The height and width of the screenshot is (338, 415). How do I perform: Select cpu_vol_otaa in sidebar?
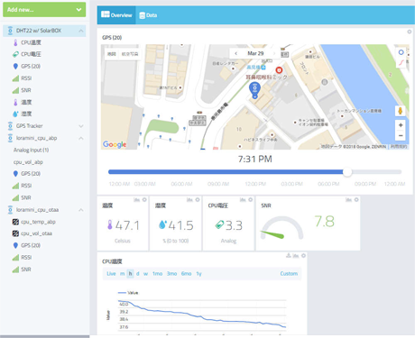(36, 233)
